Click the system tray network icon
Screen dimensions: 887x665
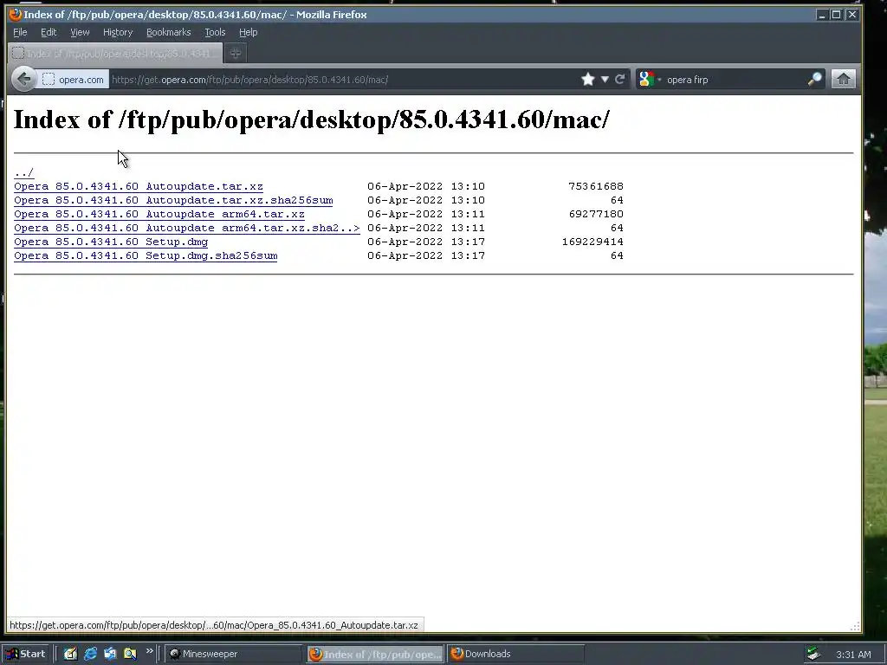point(813,655)
